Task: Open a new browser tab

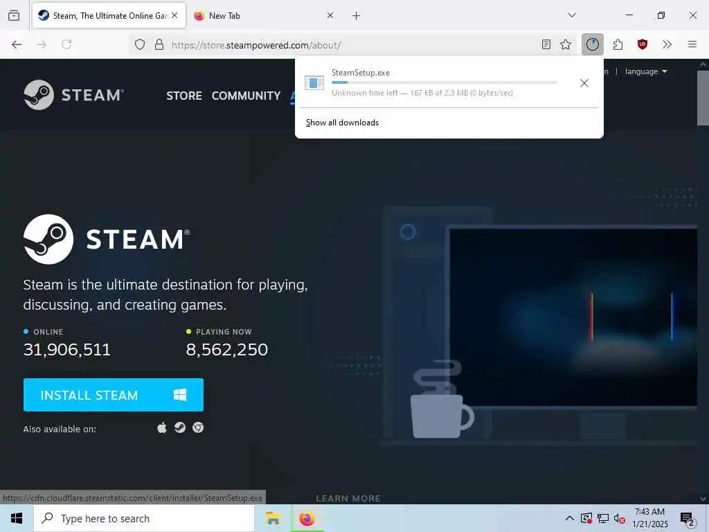Action: point(357,16)
